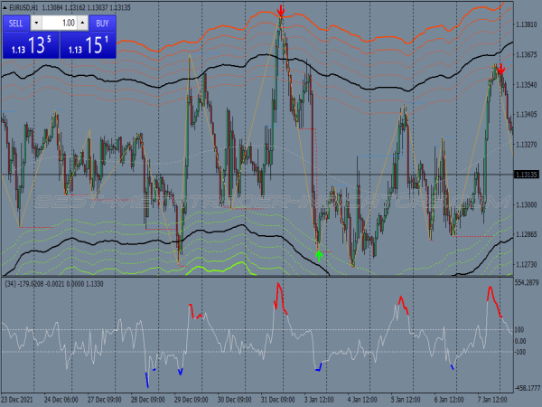
Task: Click the indicator readout (34) -179.0208
Action: (x=24, y=284)
